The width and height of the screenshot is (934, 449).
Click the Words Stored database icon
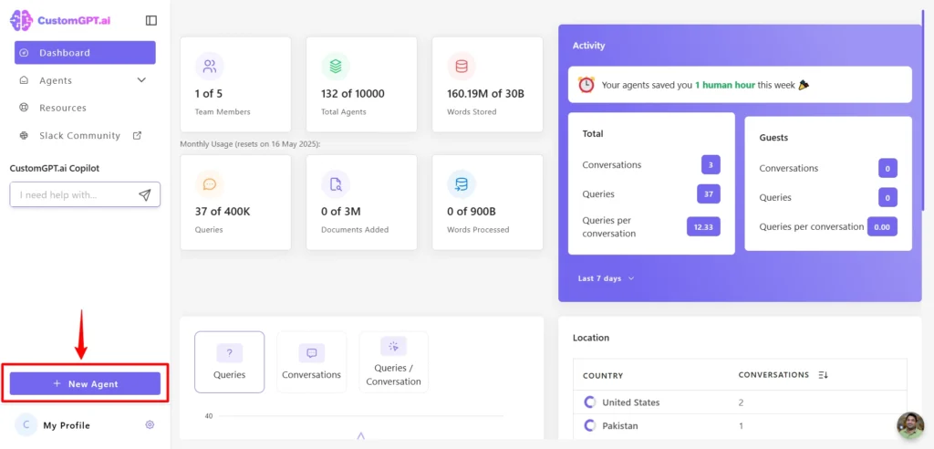(x=462, y=67)
